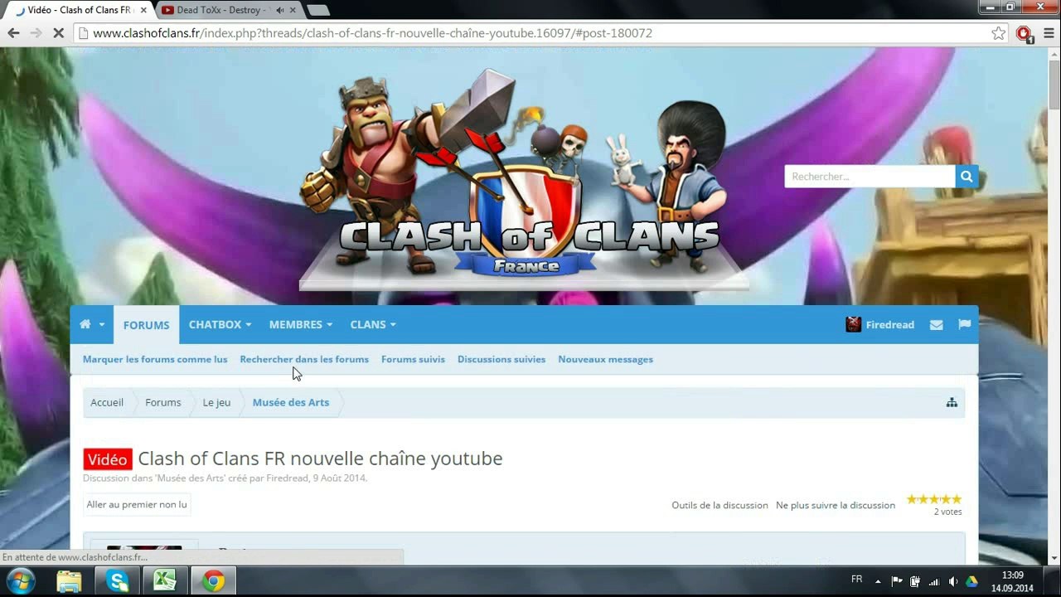Click the red Vidéo prefix tag
The image size is (1061, 597).
(x=108, y=459)
